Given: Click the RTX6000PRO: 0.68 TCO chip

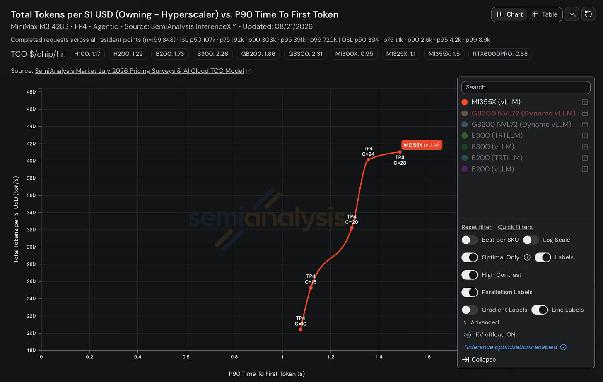Looking at the screenshot, I should click(x=500, y=54).
